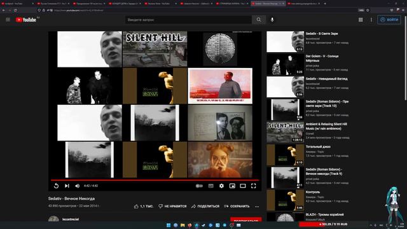Screen dimensions: 407x229
Task: Click СОХРАНИТЬ to save the video
Action: (237, 206)
